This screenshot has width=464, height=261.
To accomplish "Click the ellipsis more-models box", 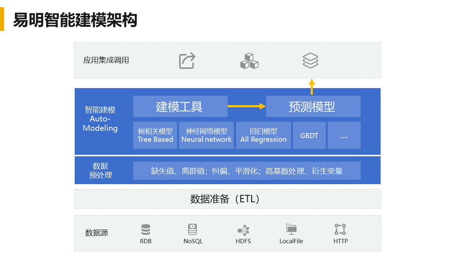I will [x=344, y=135].
